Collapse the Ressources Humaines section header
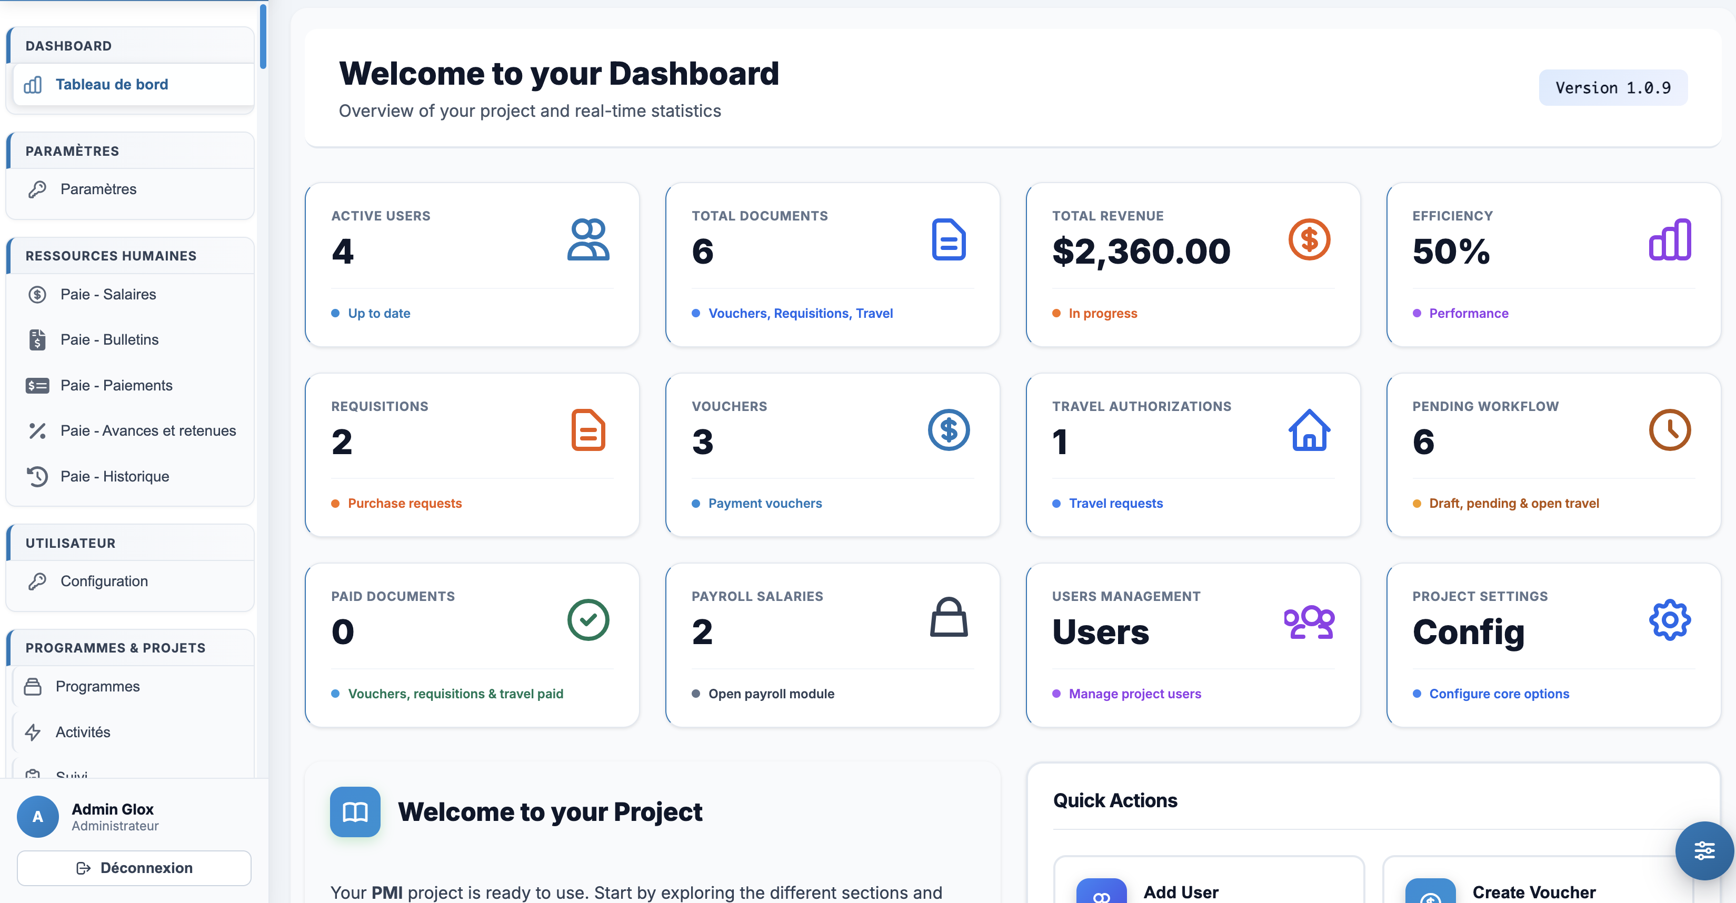The height and width of the screenshot is (903, 1736). (131, 255)
